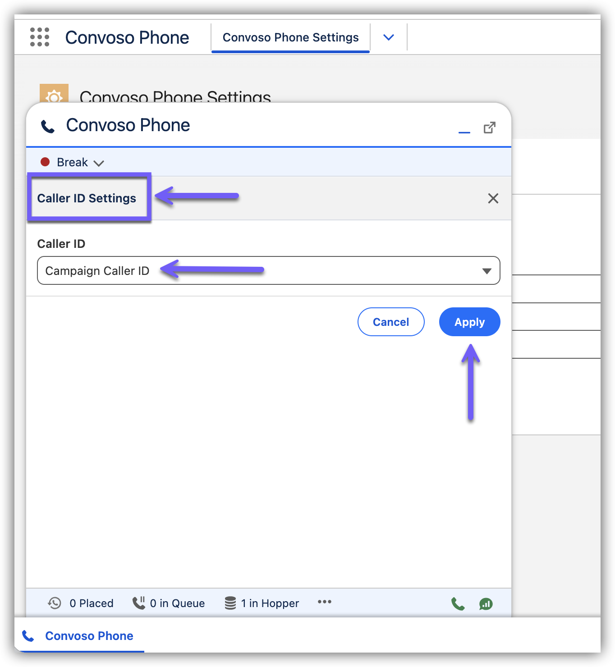Click the phone handset icon in softphone header
The image size is (615, 667).
[48, 126]
